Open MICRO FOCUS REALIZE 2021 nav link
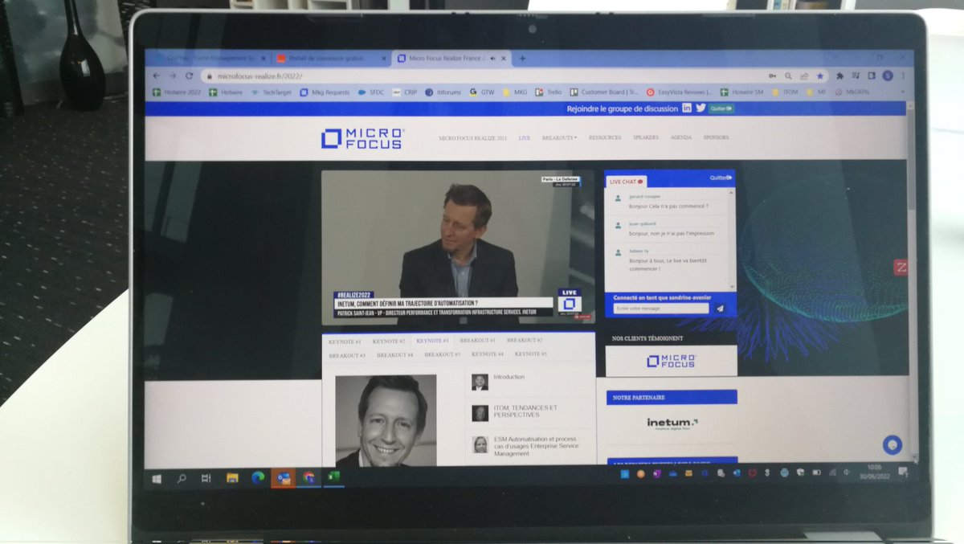 click(x=472, y=138)
